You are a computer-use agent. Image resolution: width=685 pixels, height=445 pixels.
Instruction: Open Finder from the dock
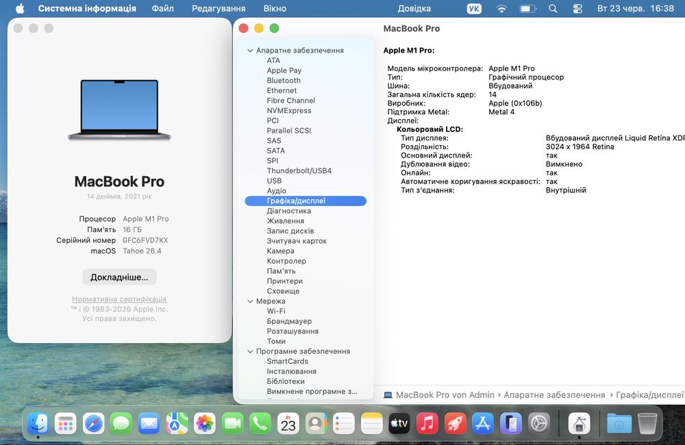coord(38,423)
